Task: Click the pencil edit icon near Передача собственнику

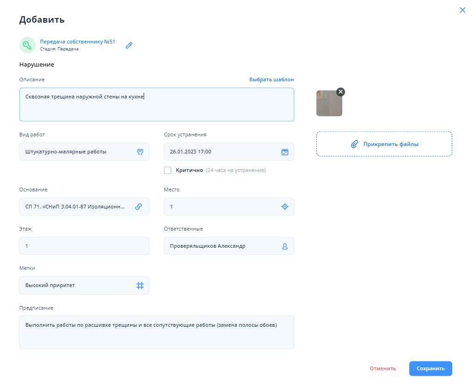Action: coord(129,45)
